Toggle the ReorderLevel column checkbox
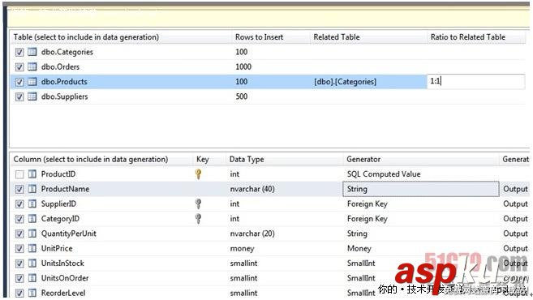The image size is (533, 300). tap(19, 293)
